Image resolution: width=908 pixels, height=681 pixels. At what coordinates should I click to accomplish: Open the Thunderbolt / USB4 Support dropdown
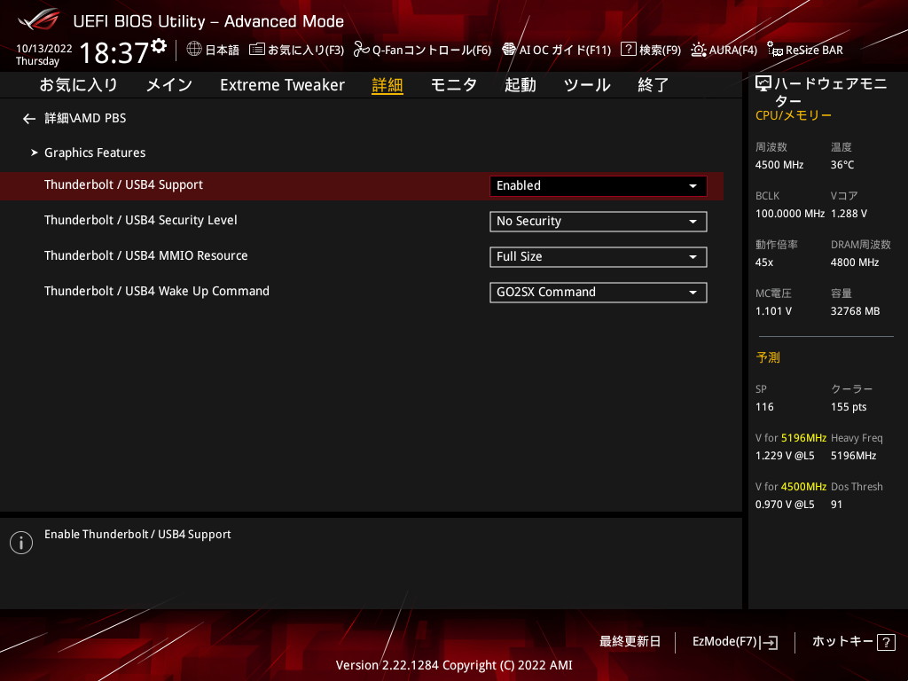599,186
